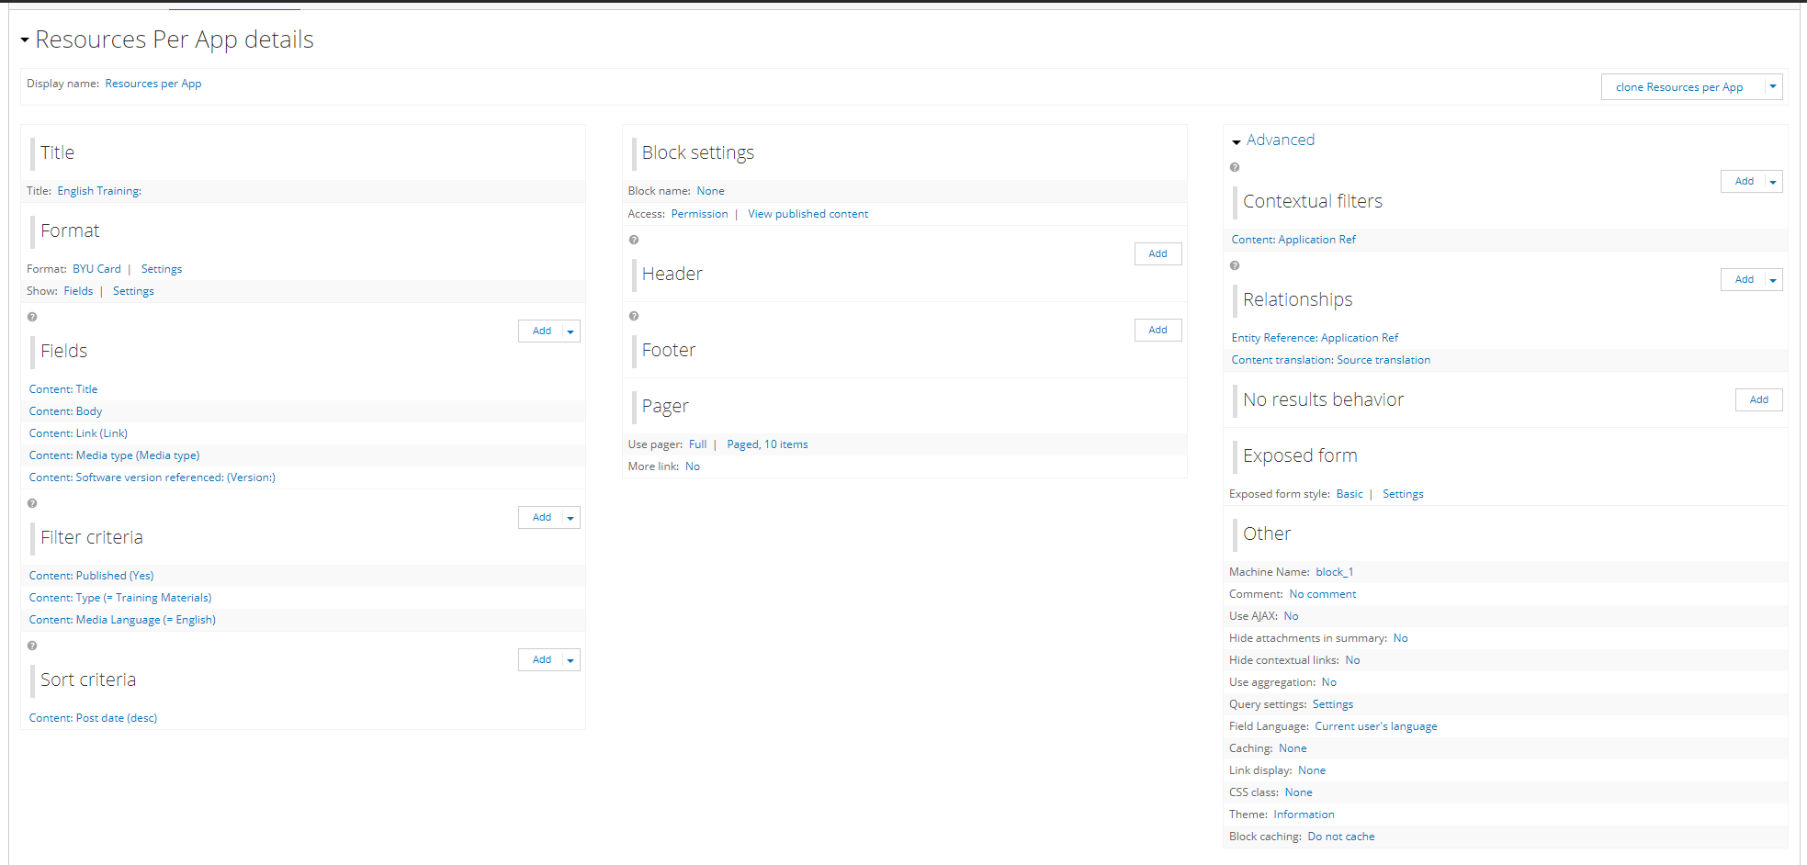Open Query settings Settings link
Image resolution: width=1807 pixels, height=865 pixels.
[1332, 704]
